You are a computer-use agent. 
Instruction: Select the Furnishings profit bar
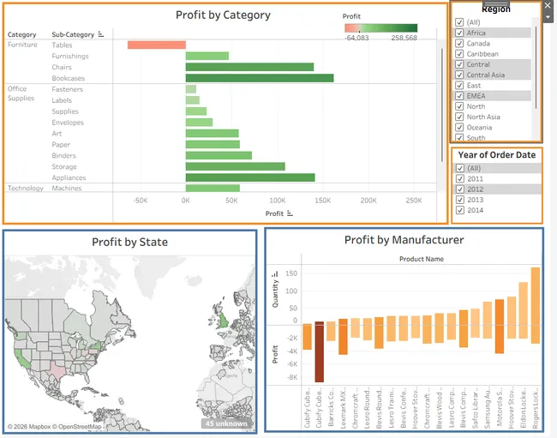click(207, 56)
